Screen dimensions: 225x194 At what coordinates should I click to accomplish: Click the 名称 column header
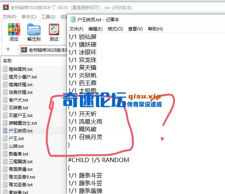[7, 61]
